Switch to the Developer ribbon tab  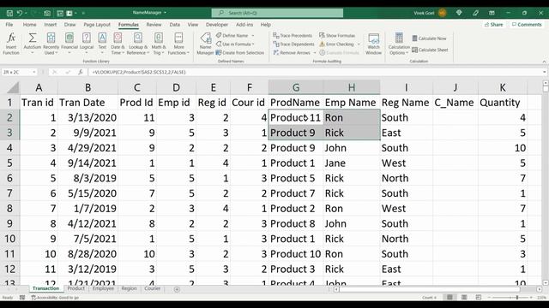pos(217,25)
